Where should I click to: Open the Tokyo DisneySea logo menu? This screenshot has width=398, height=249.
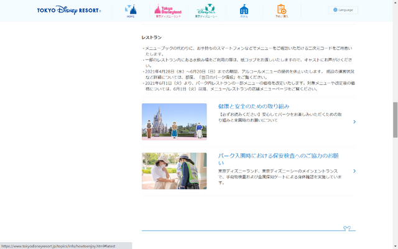[x=206, y=11]
